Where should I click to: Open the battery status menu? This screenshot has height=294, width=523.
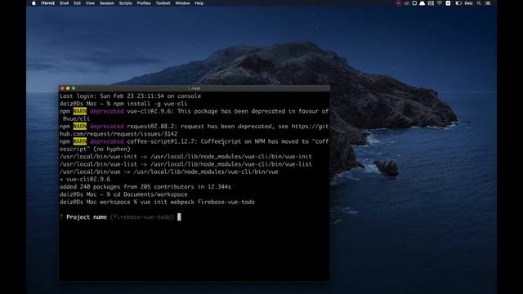click(x=458, y=3)
